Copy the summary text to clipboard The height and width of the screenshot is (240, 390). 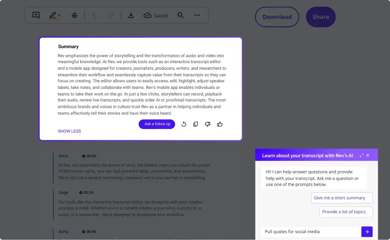[196, 124]
